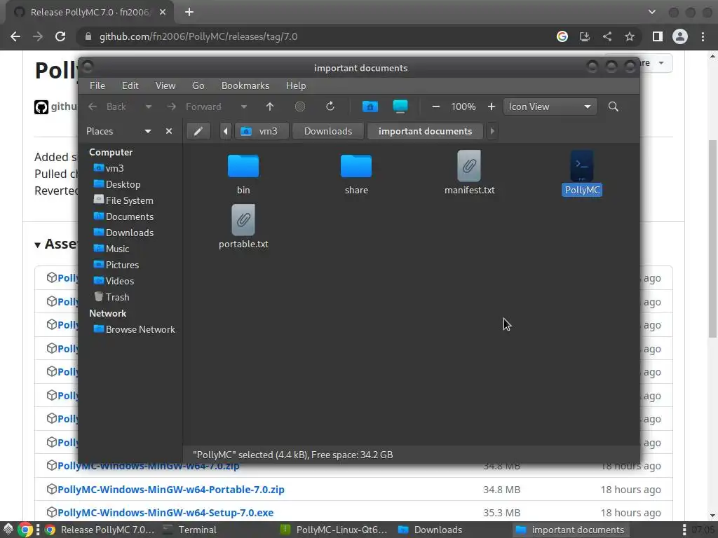Open Icon View mode dropdown
The height and width of the screenshot is (538, 718).
click(550, 106)
